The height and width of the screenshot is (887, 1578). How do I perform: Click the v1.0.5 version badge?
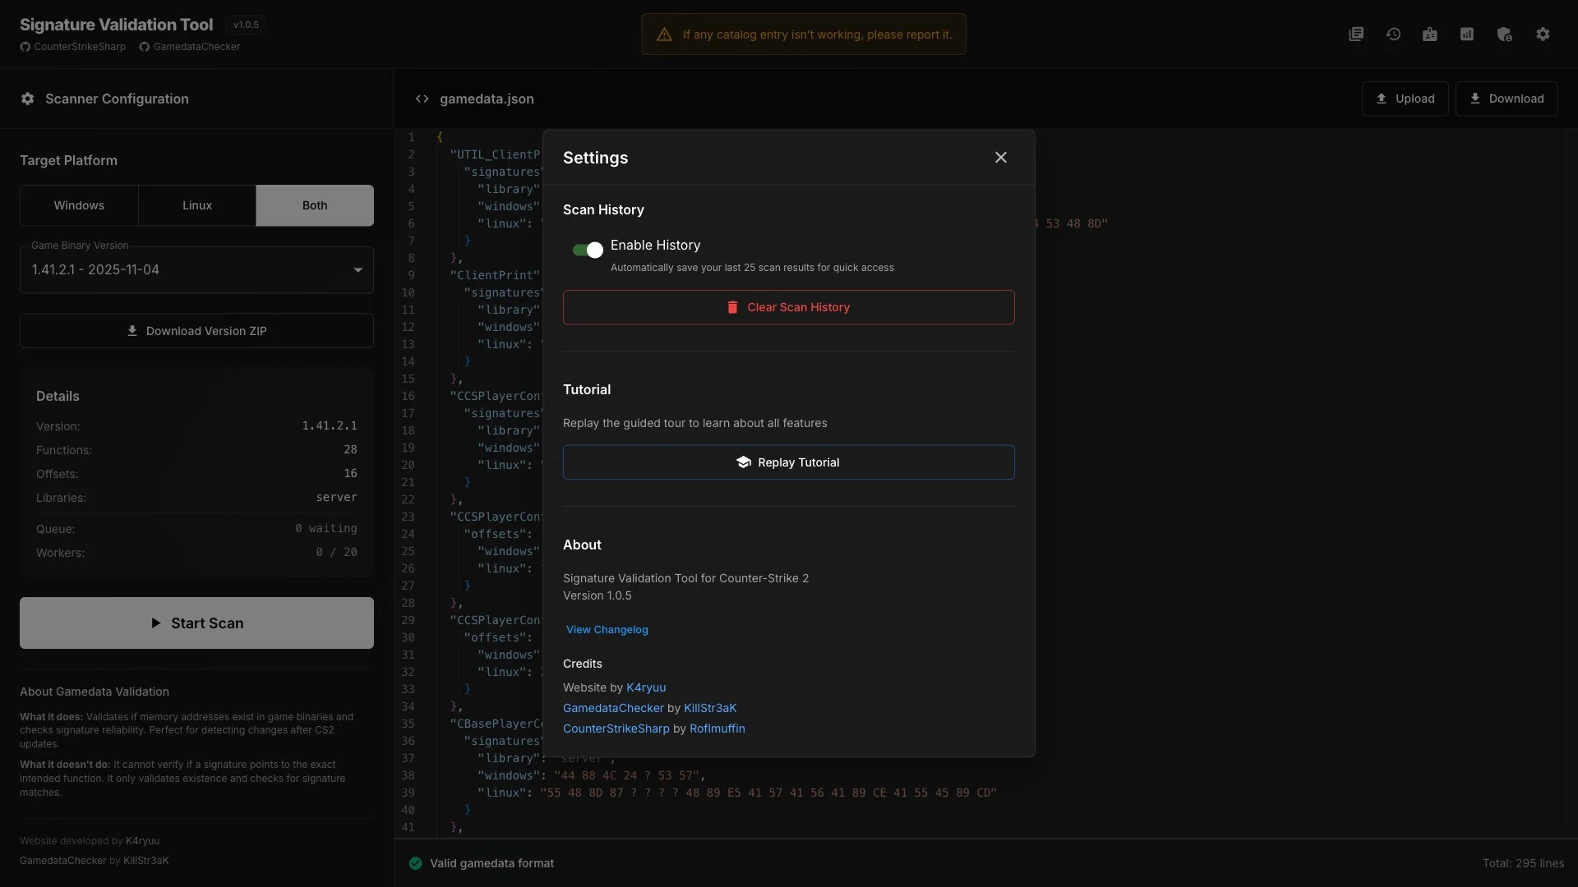coord(246,25)
